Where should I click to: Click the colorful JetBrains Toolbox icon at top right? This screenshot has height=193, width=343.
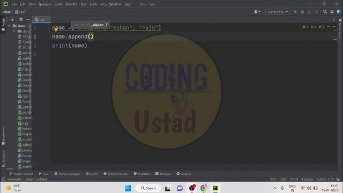339,12
